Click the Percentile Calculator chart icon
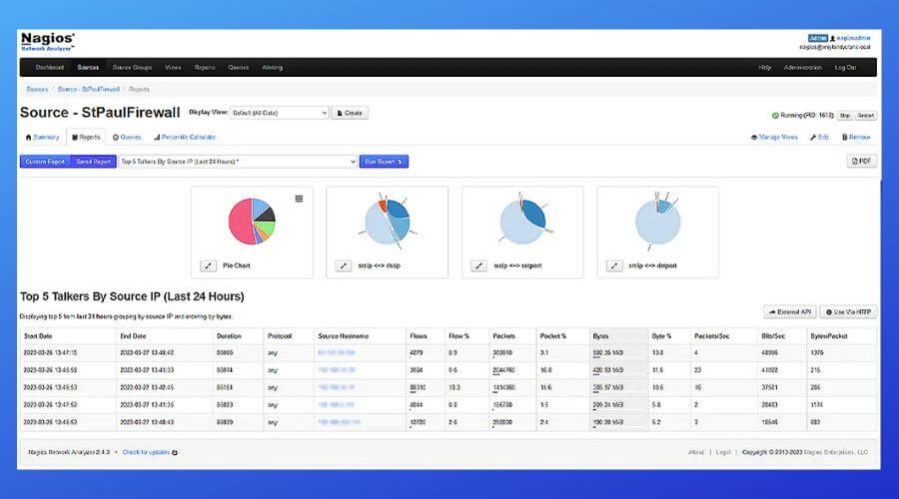 (x=157, y=137)
